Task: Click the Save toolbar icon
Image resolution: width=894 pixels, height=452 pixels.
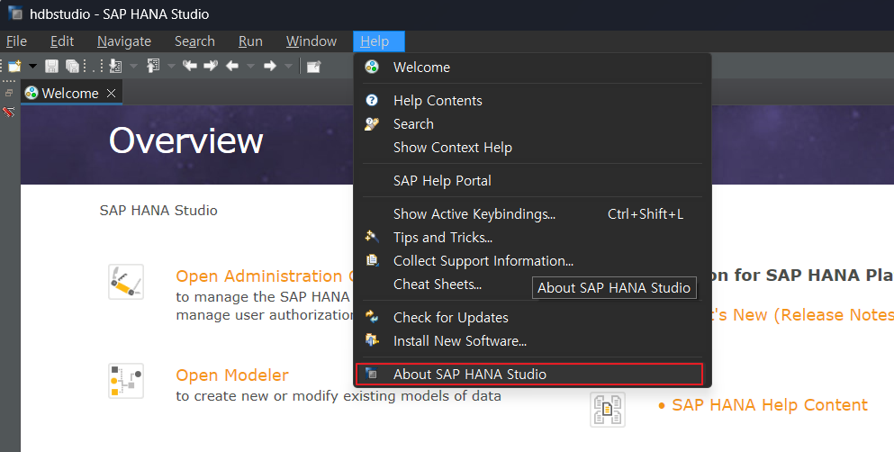Action: (51, 66)
